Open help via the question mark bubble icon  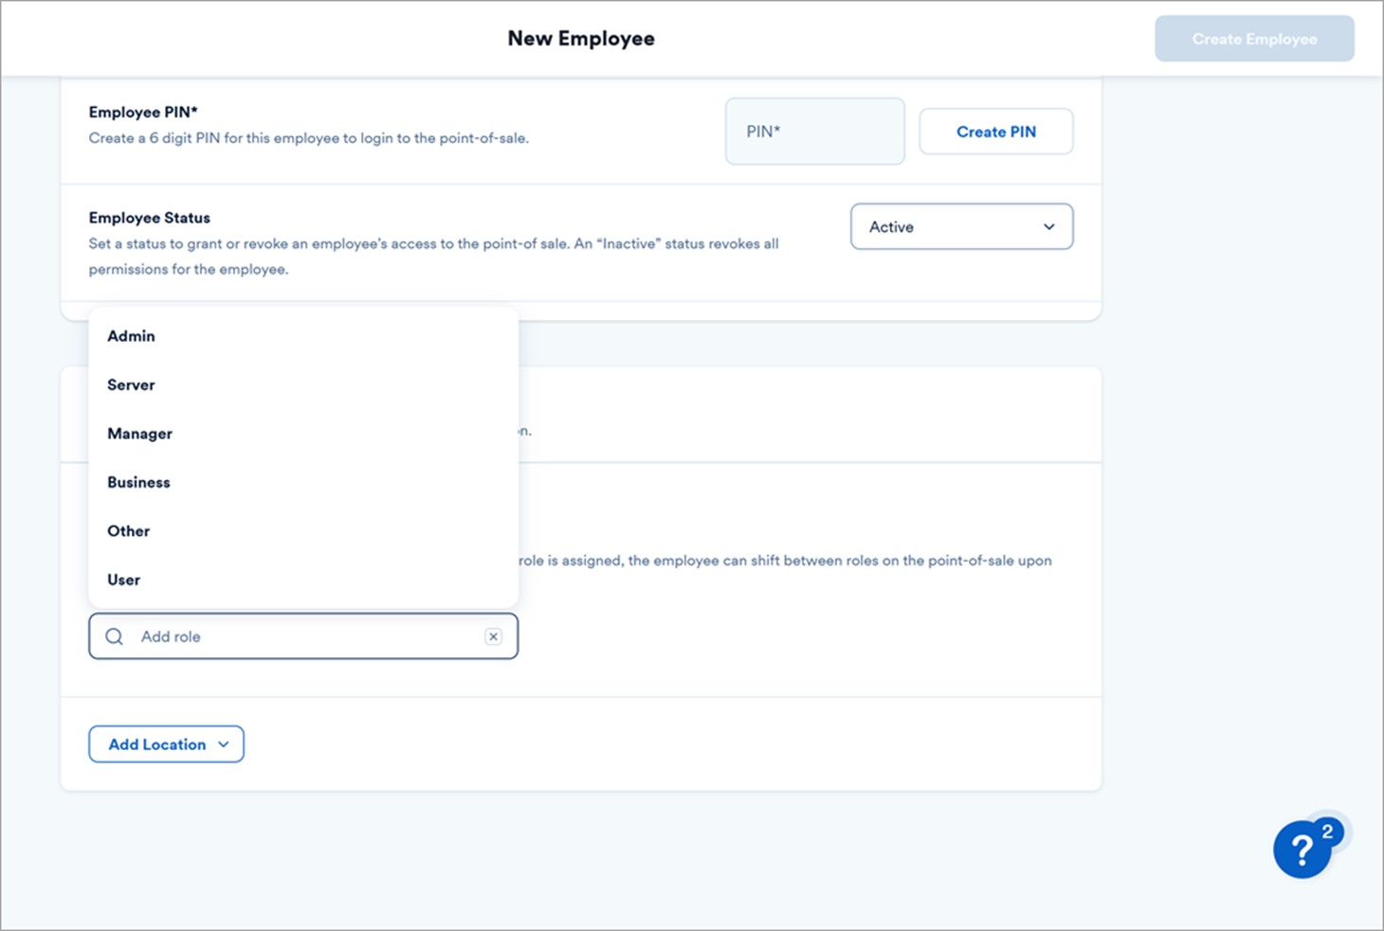pos(1302,850)
